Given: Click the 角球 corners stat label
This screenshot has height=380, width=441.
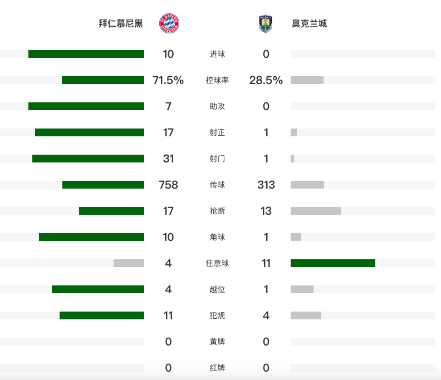Looking at the screenshot, I should click(217, 237).
